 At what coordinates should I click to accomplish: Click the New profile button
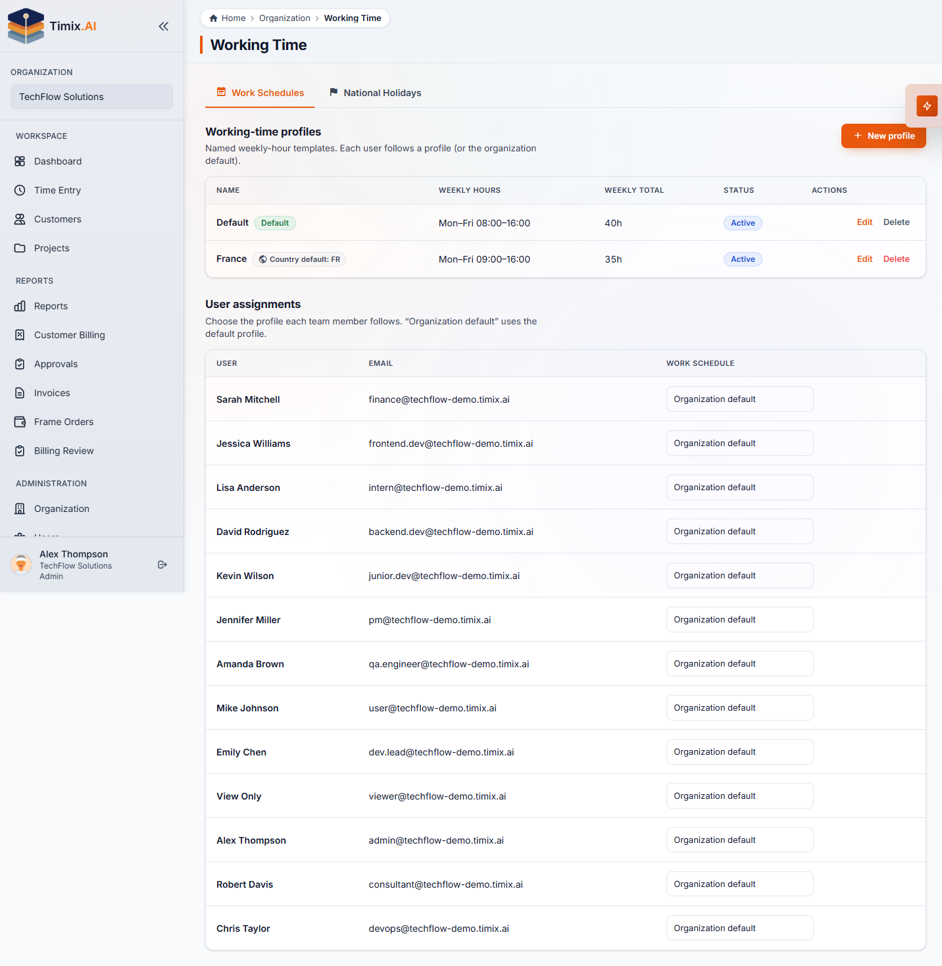883,136
